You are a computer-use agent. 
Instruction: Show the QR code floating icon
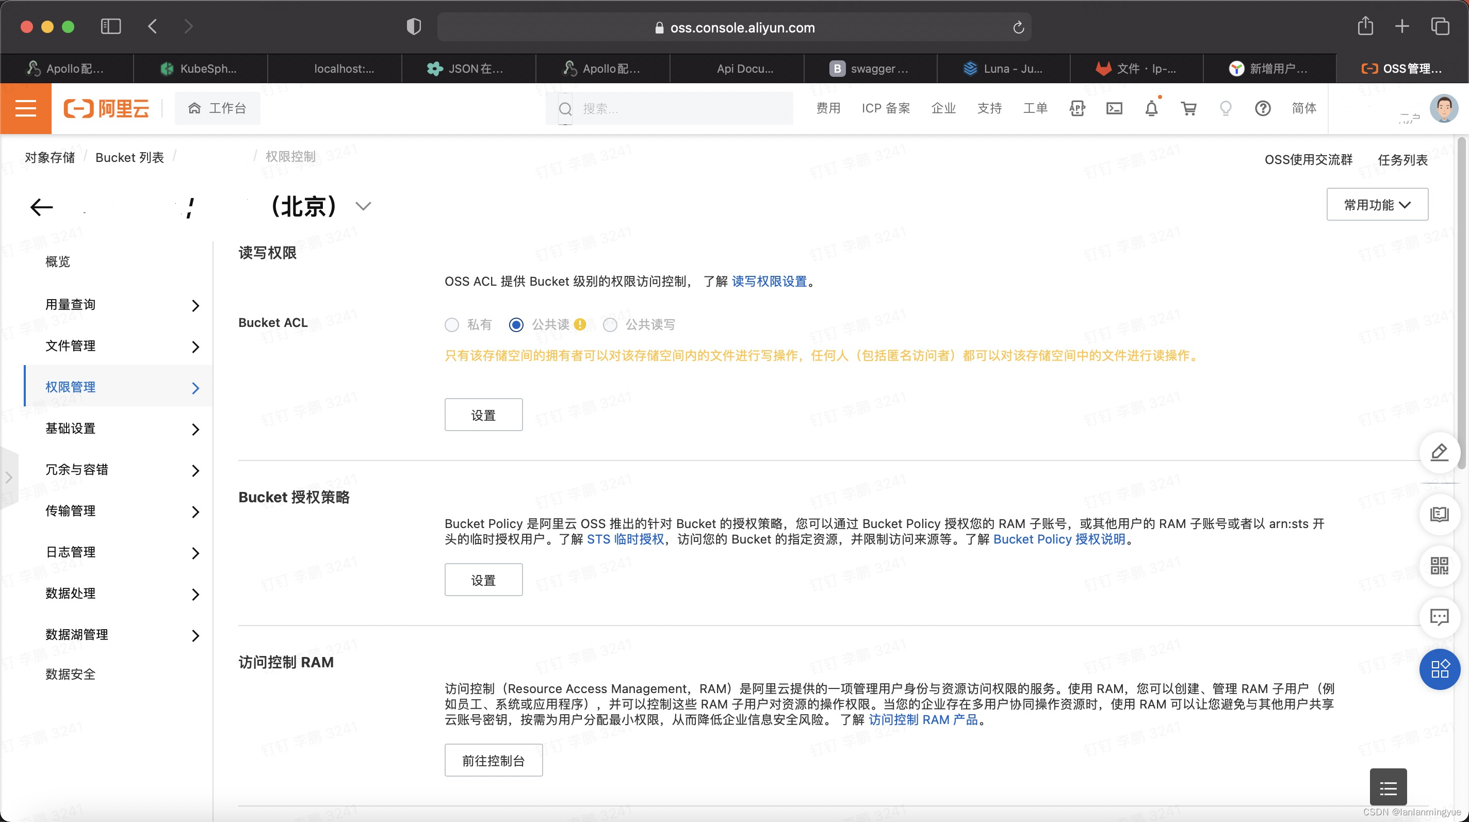click(x=1439, y=566)
